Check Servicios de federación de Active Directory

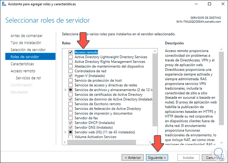pos(70,109)
